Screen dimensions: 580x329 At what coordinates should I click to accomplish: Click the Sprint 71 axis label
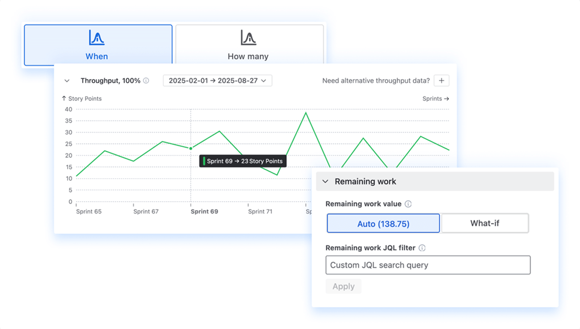[x=261, y=211]
